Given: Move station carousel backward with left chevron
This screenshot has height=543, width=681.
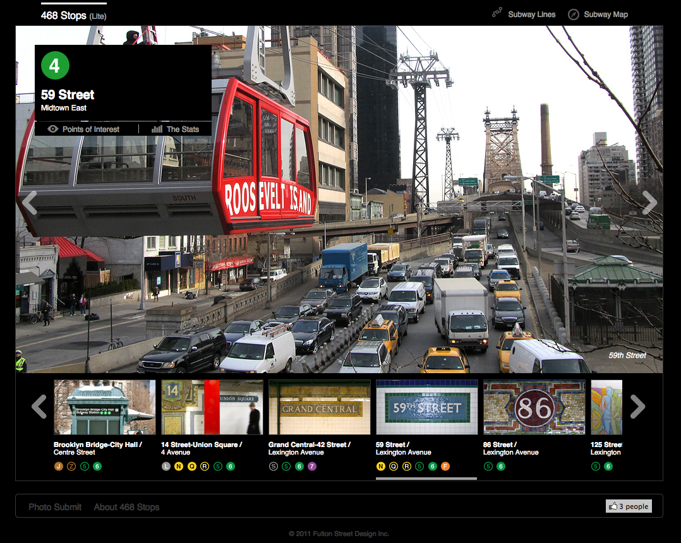Looking at the screenshot, I should pos(39,407).
